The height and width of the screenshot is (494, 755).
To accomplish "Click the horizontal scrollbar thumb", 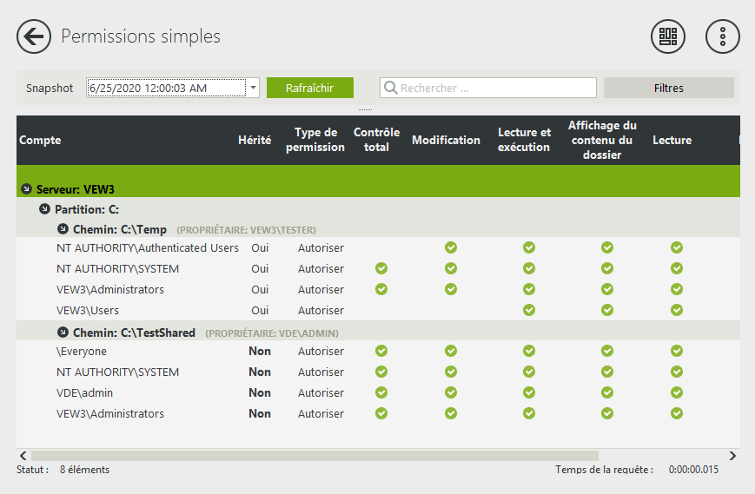I will (x=315, y=456).
